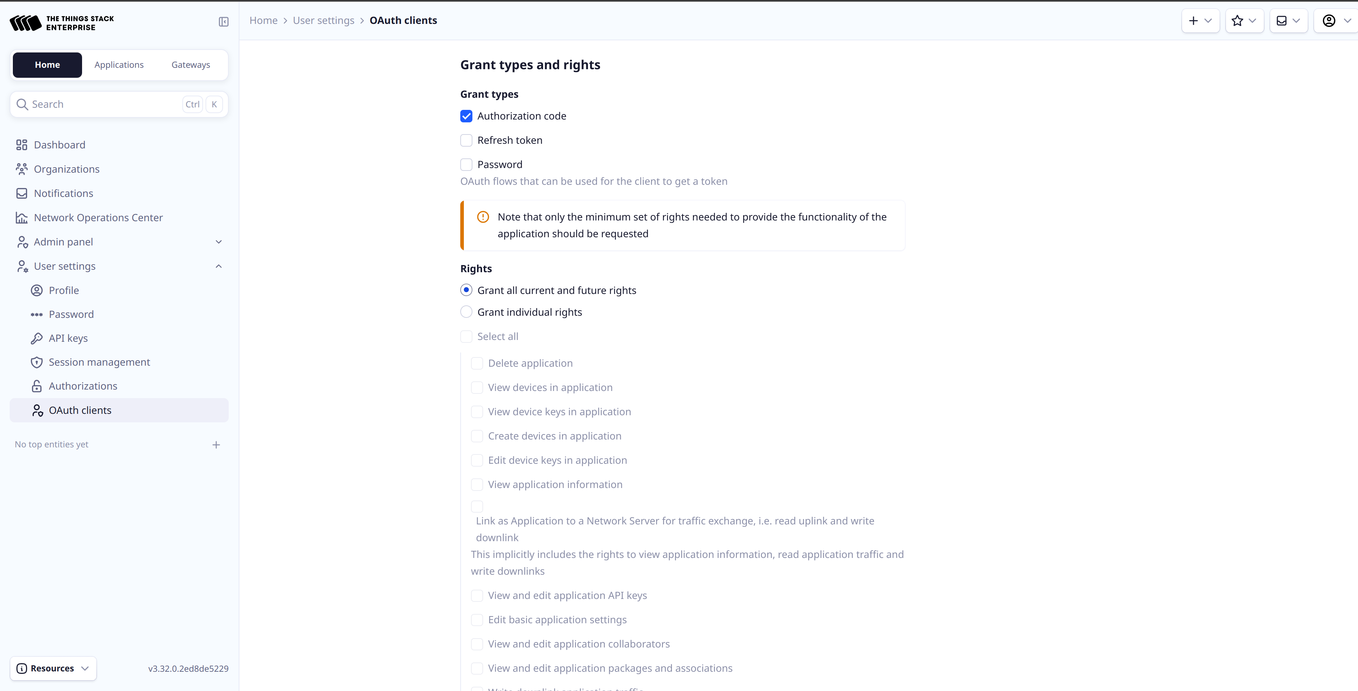
Task: Enable Authorization code grant type
Action: (x=466, y=116)
